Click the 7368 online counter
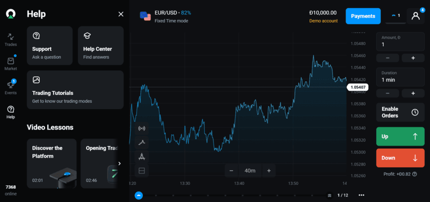Image resolution: width=430 pixels, height=202 pixels. click(11, 191)
